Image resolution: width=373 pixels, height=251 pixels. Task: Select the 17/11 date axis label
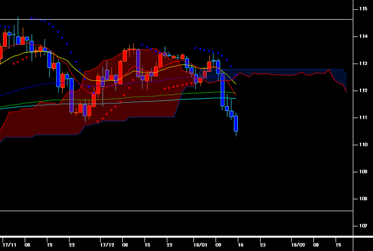pos(9,245)
